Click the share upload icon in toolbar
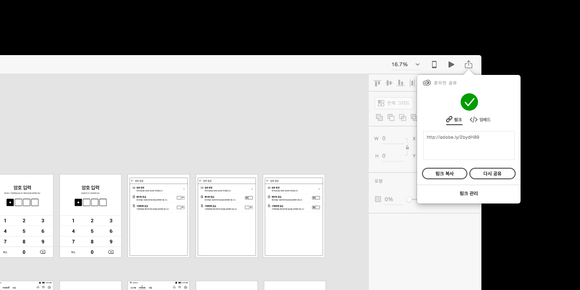 (x=468, y=64)
